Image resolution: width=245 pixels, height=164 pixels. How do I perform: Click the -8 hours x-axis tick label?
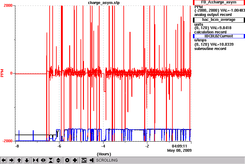tap(17, 146)
